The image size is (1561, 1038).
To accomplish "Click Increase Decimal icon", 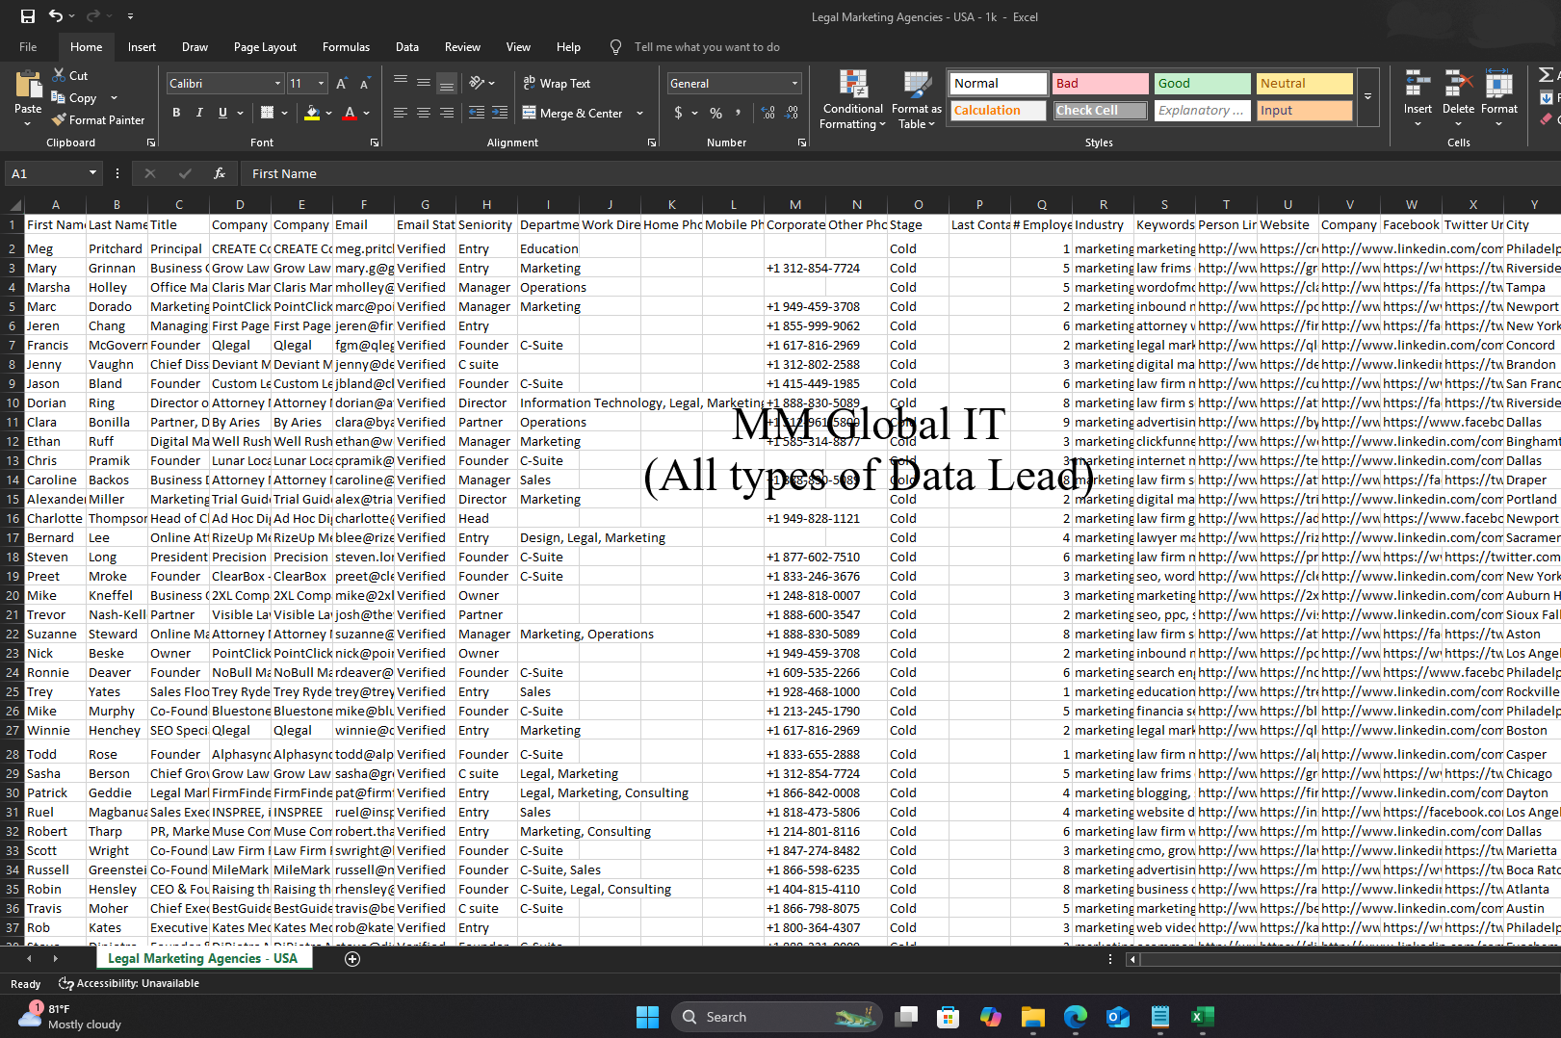I will point(767,113).
